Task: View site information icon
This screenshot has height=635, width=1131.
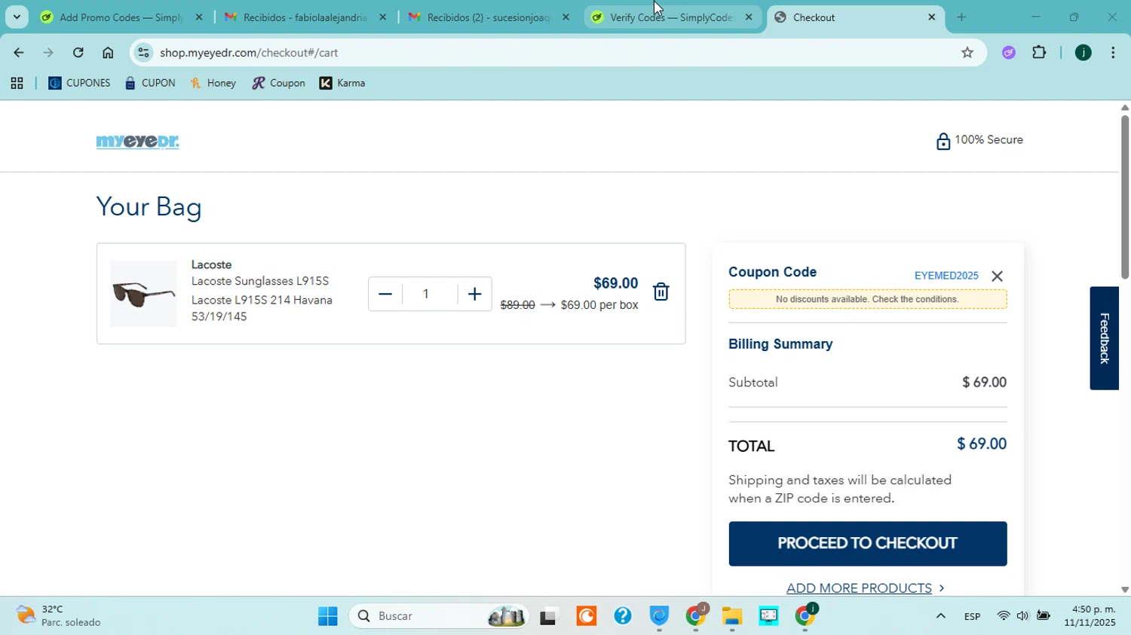Action: pyautogui.click(x=144, y=53)
